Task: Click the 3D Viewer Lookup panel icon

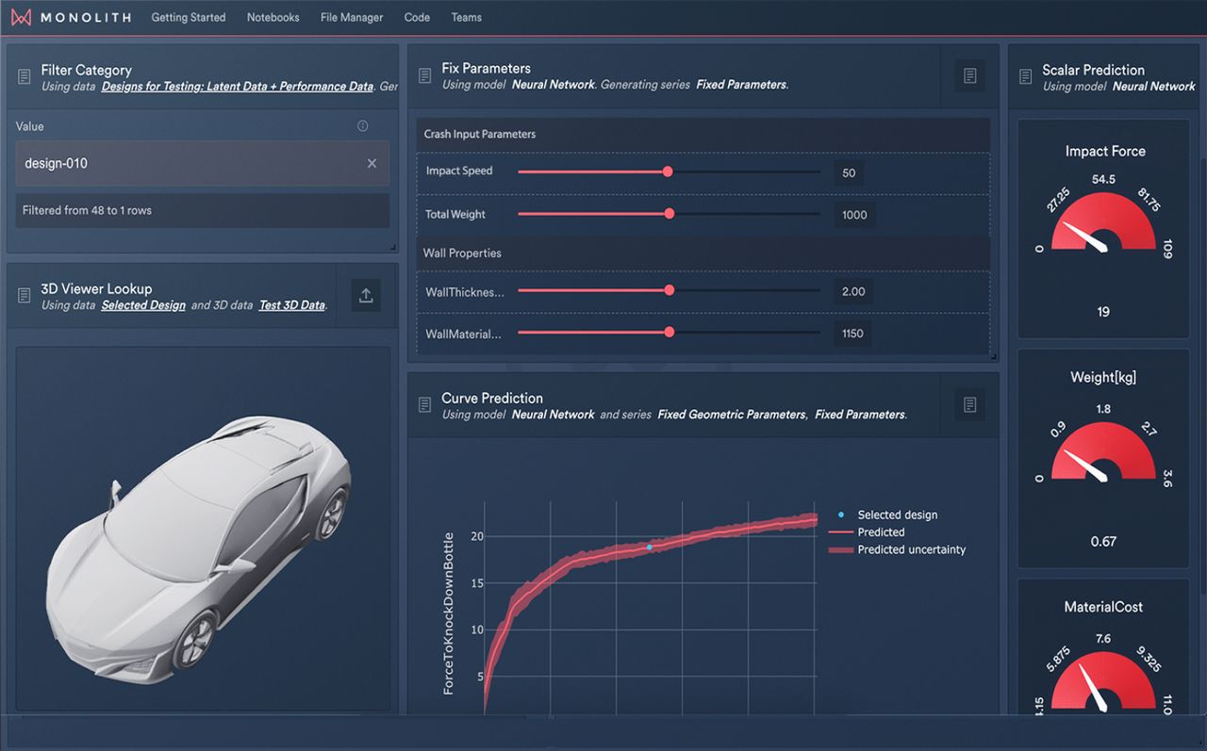Action: click(x=23, y=296)
